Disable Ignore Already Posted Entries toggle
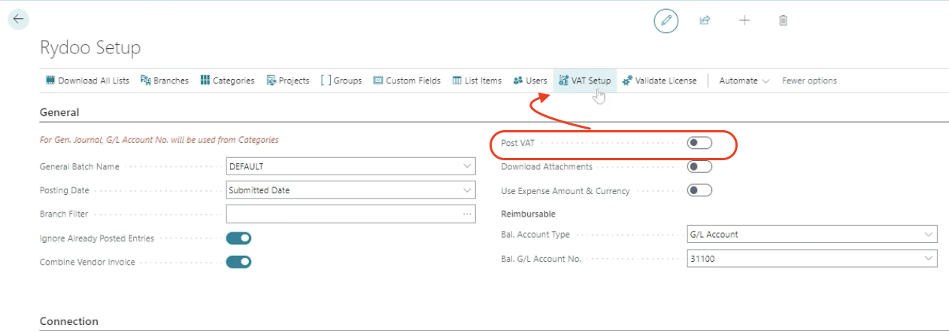Screen dimensions: 949x331 click(x=238, y=238)
